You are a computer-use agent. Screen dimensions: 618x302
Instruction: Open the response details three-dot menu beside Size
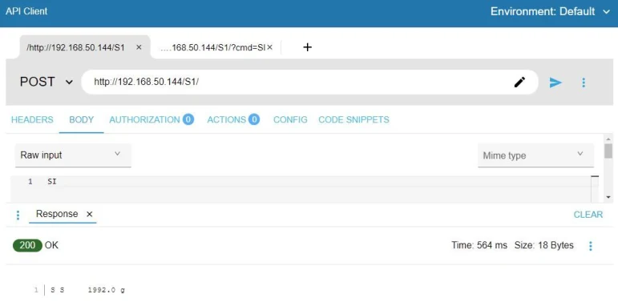pos(590,246)
